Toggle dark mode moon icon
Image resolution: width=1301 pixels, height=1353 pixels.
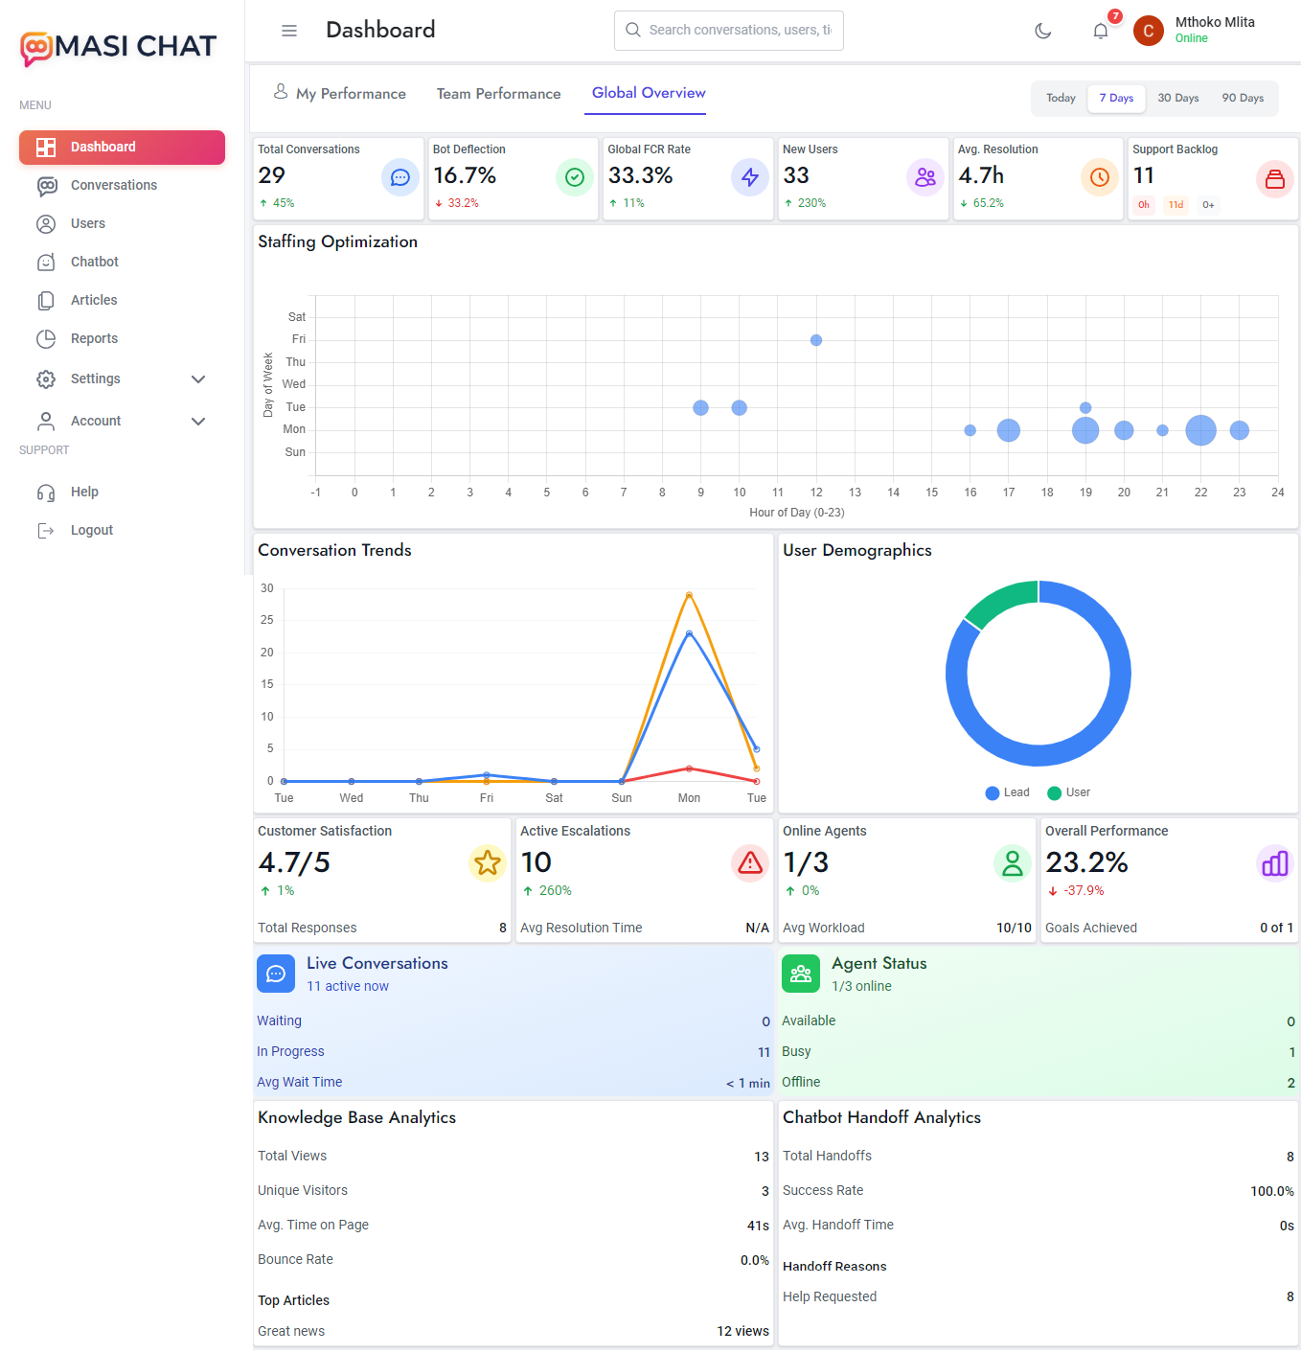1043,31
